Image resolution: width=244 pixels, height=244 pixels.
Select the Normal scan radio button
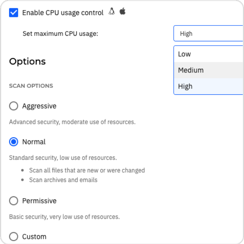[14, 142]
